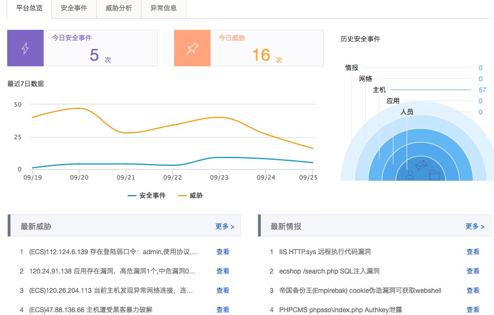Click the person icon in radar chart

(409, 175)
